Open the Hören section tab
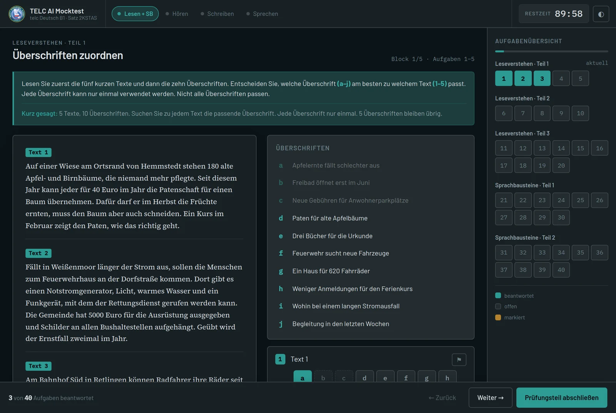Viewport: 616px width, 413px height. [177, 14]
